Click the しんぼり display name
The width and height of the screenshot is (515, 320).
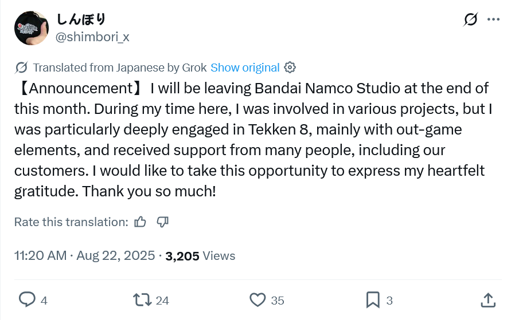tap(81, 19)
